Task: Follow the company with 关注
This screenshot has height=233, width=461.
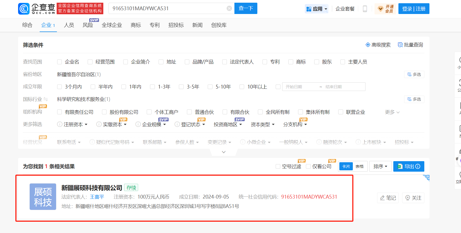Action: tap(413, 198)
